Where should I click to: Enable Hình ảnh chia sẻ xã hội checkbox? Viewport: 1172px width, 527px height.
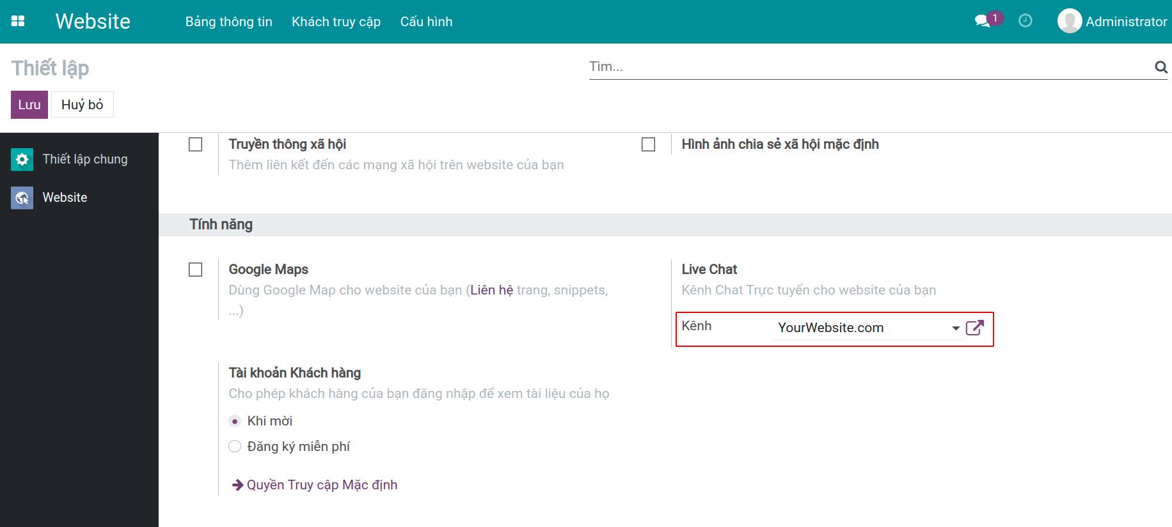[x=648, y=144]
